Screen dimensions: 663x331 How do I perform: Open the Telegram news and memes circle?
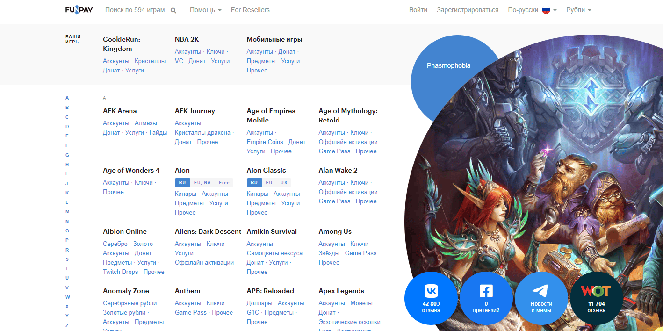pyautogui.click(x=541, y=299)
